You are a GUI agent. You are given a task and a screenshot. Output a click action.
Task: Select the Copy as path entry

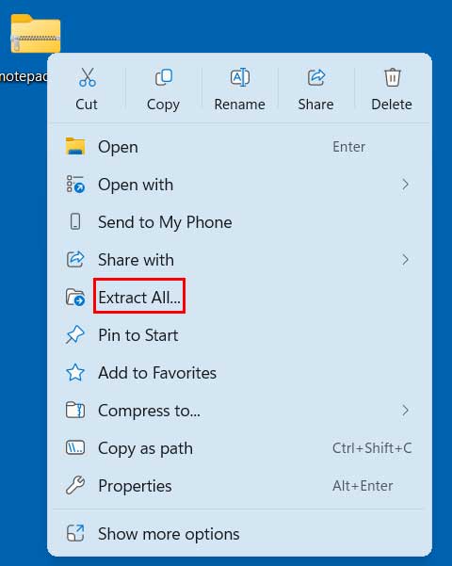click(x=239, y=447)
